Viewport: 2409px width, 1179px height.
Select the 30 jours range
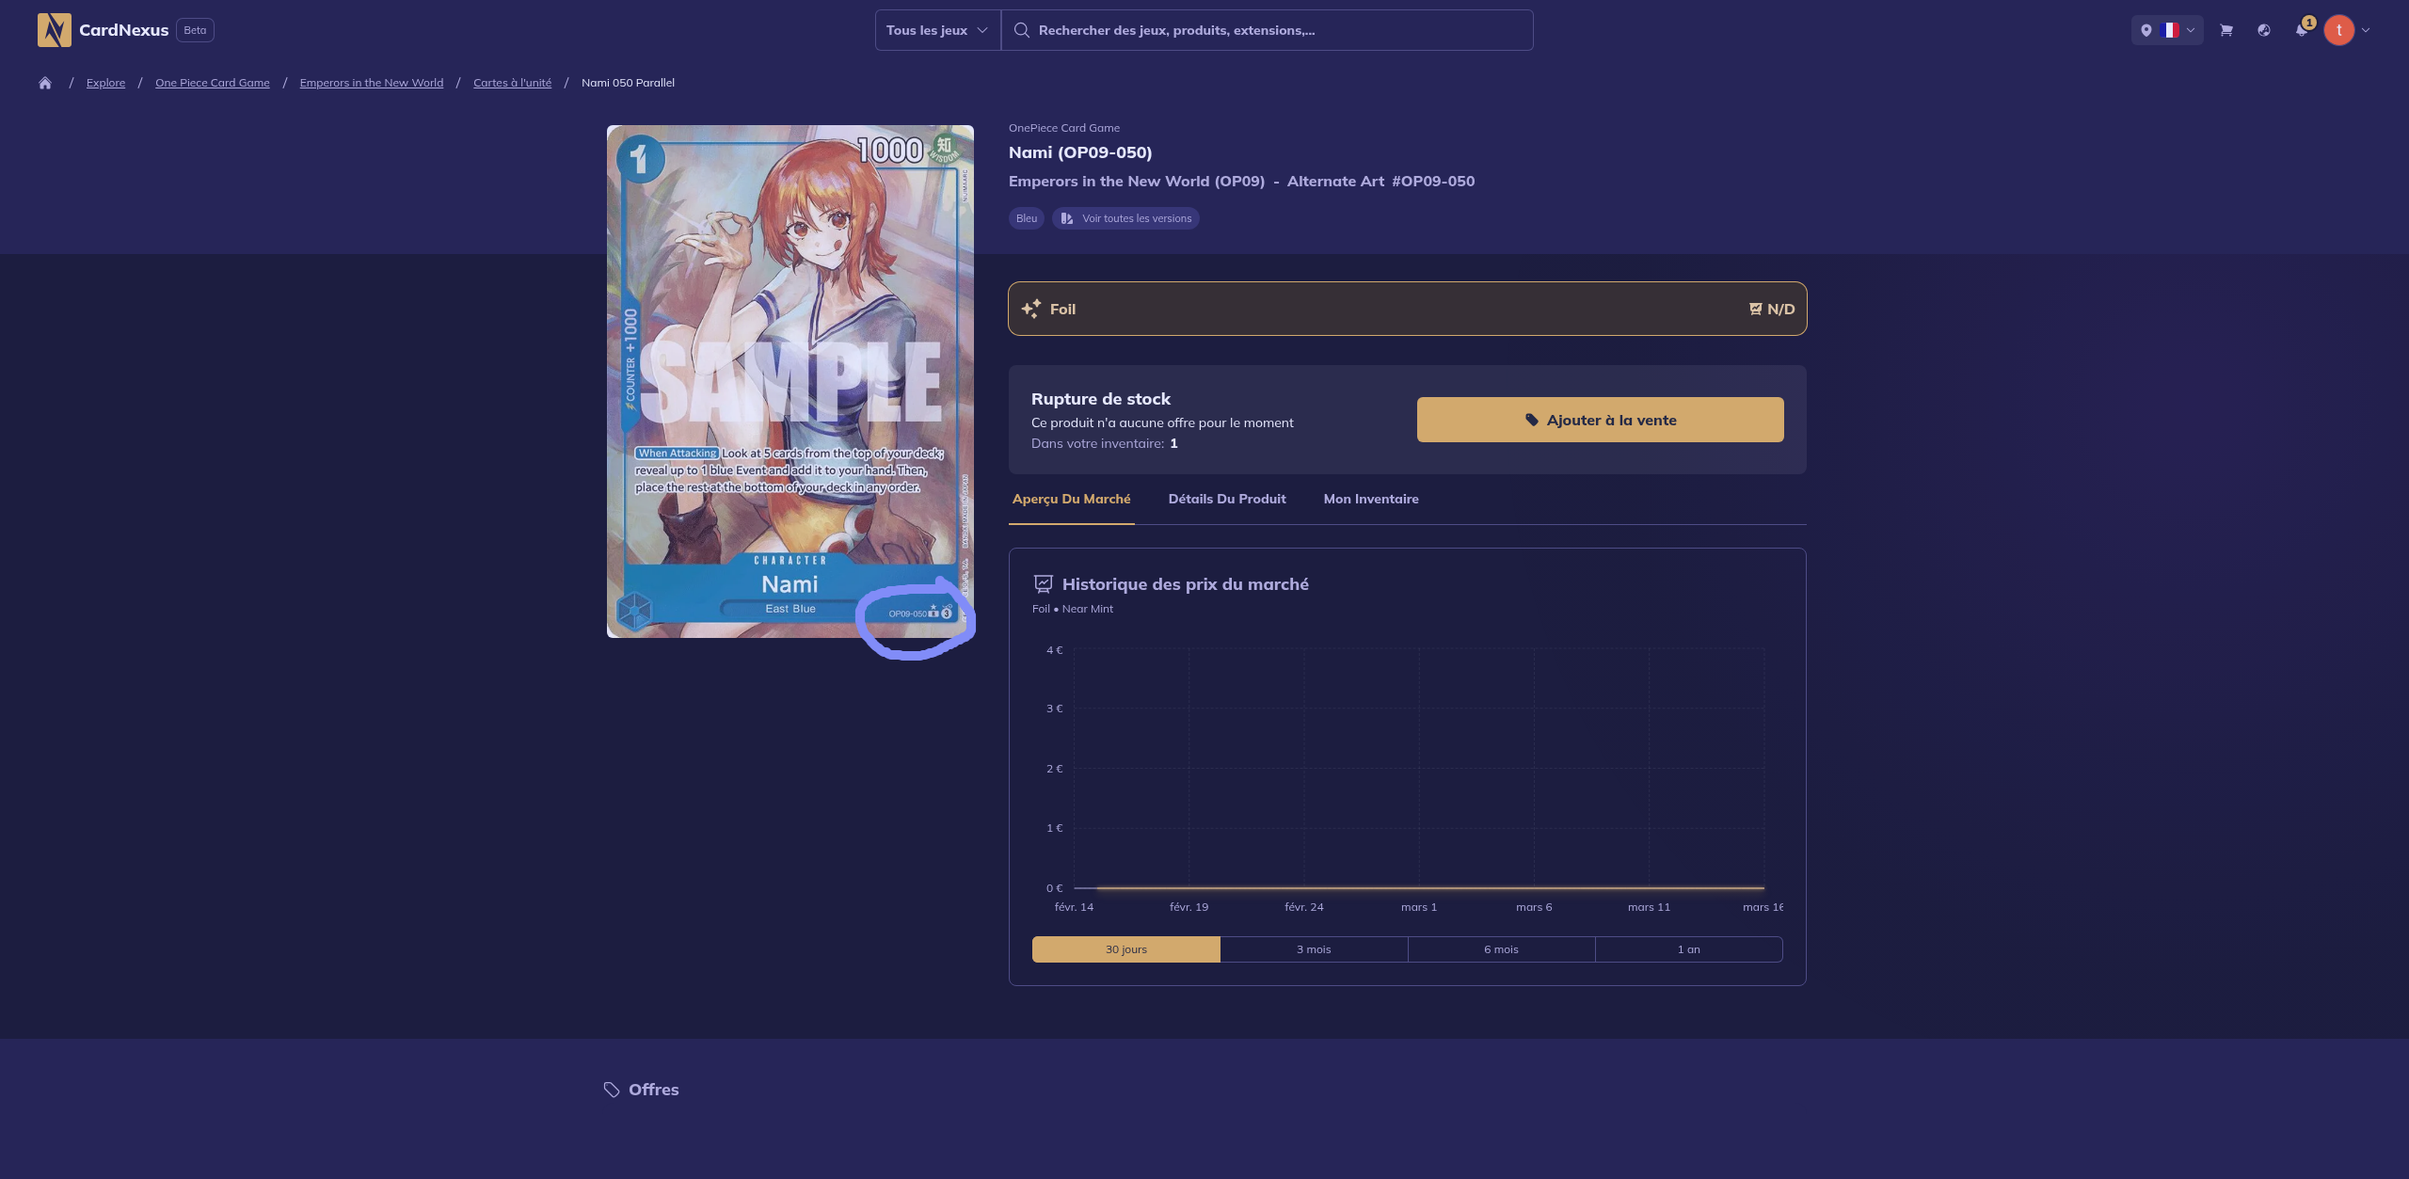click(x=1125, y=949)
